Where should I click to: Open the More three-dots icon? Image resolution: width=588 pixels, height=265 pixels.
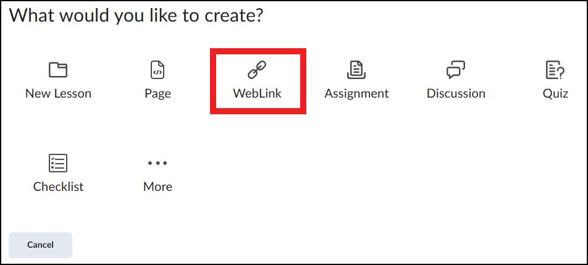[157, 163]
